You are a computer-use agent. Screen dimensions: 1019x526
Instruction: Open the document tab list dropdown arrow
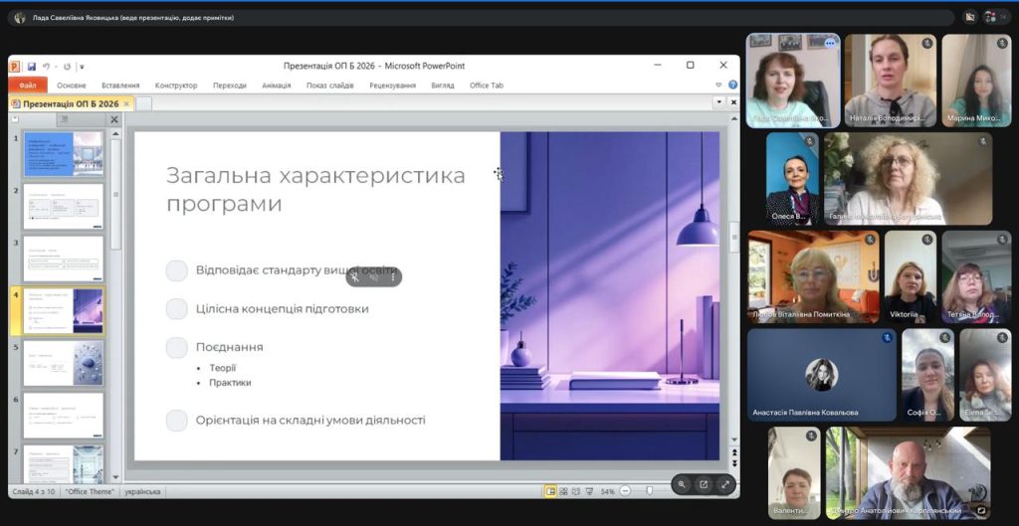click(718, 102)
